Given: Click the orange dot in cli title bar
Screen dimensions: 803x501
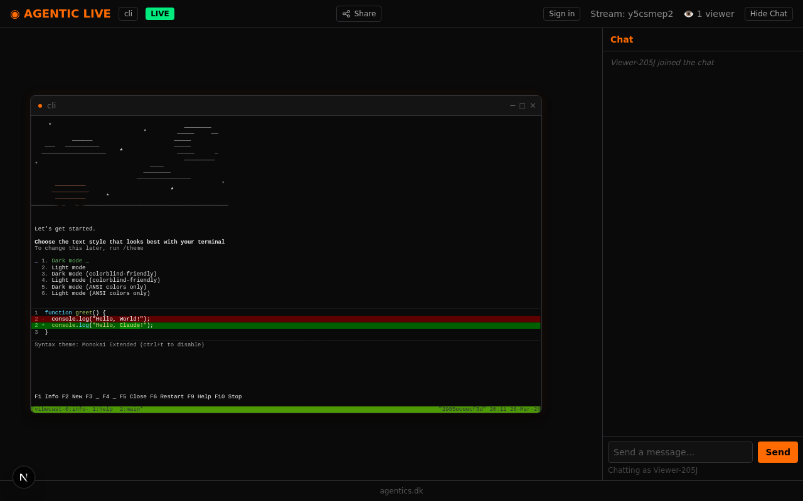Looking at the screenshot, I should [40, 106].
